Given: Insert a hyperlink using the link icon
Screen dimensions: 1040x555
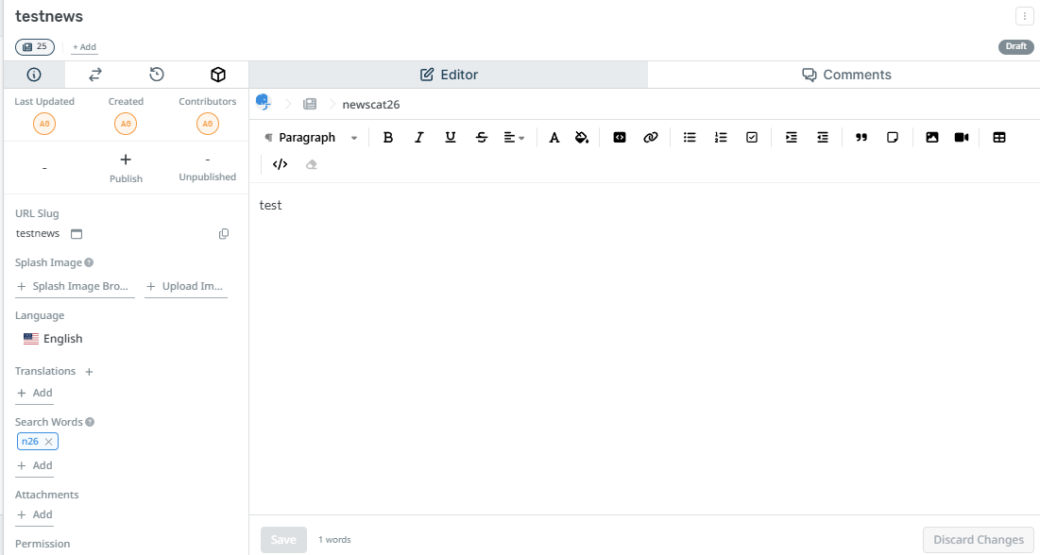Looking at the screenshot, I should (x=650, y=138).
